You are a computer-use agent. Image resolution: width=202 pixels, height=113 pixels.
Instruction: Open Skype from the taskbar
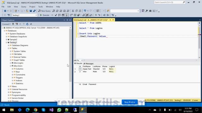(x=44, y=110)
